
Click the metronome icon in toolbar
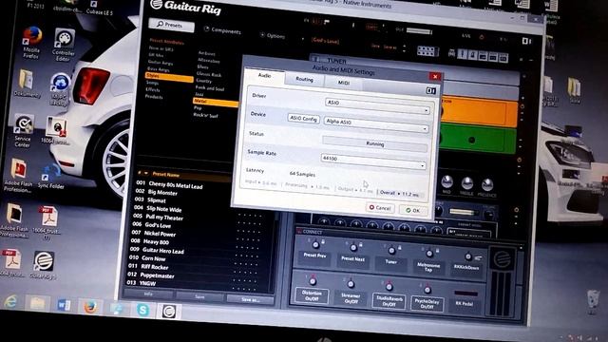[472, 55]
